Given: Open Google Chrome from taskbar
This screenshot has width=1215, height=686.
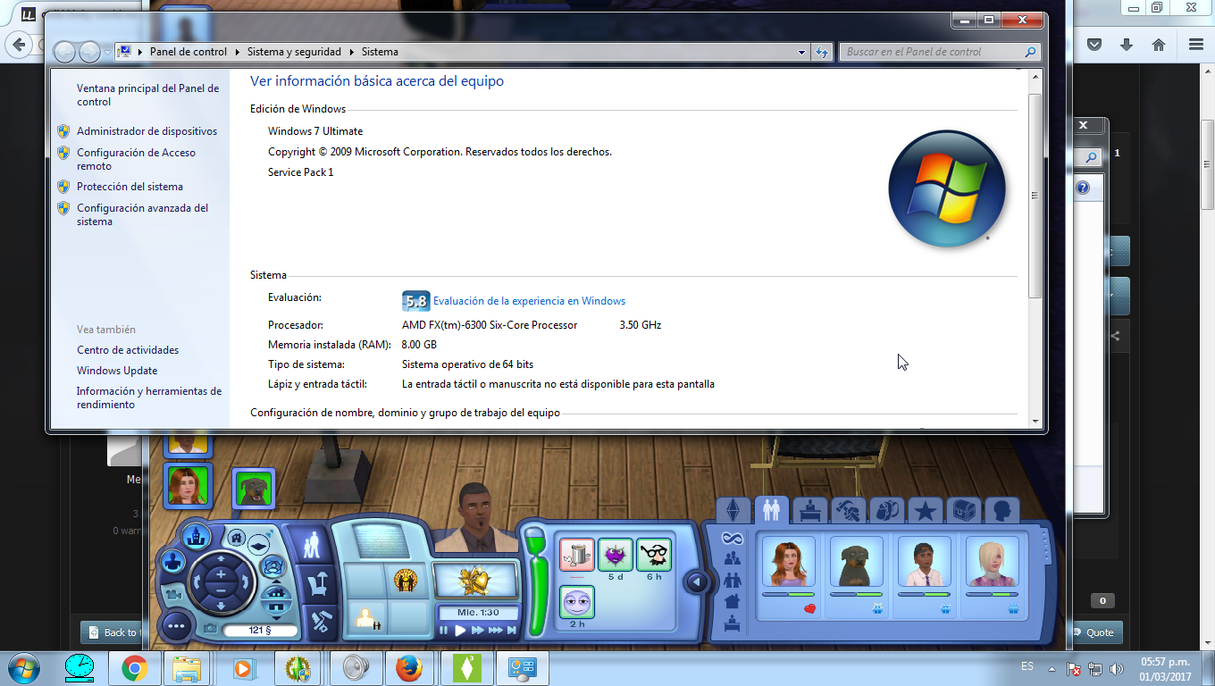Looking at the screenshot, I should pos(135,668).
